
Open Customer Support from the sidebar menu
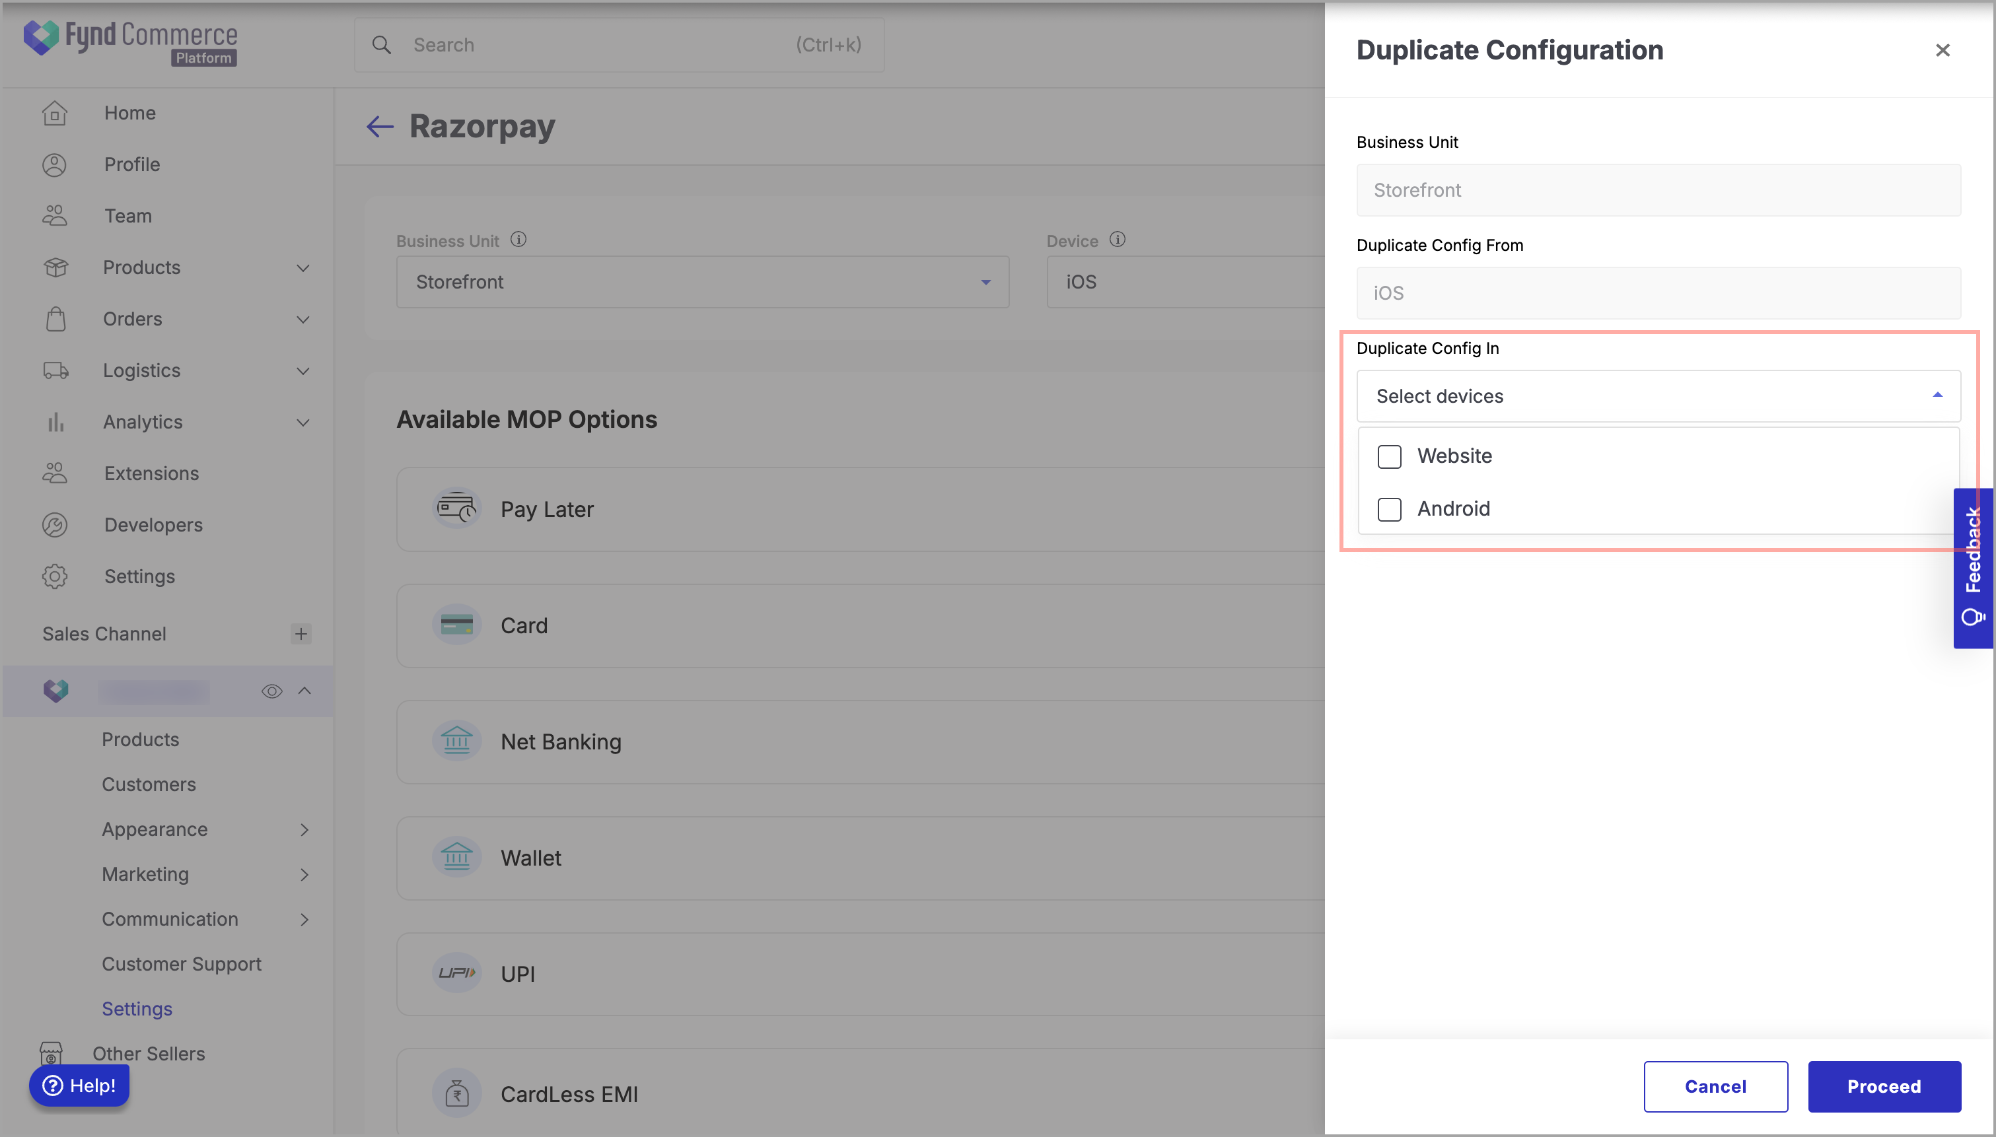pos(181,963)
